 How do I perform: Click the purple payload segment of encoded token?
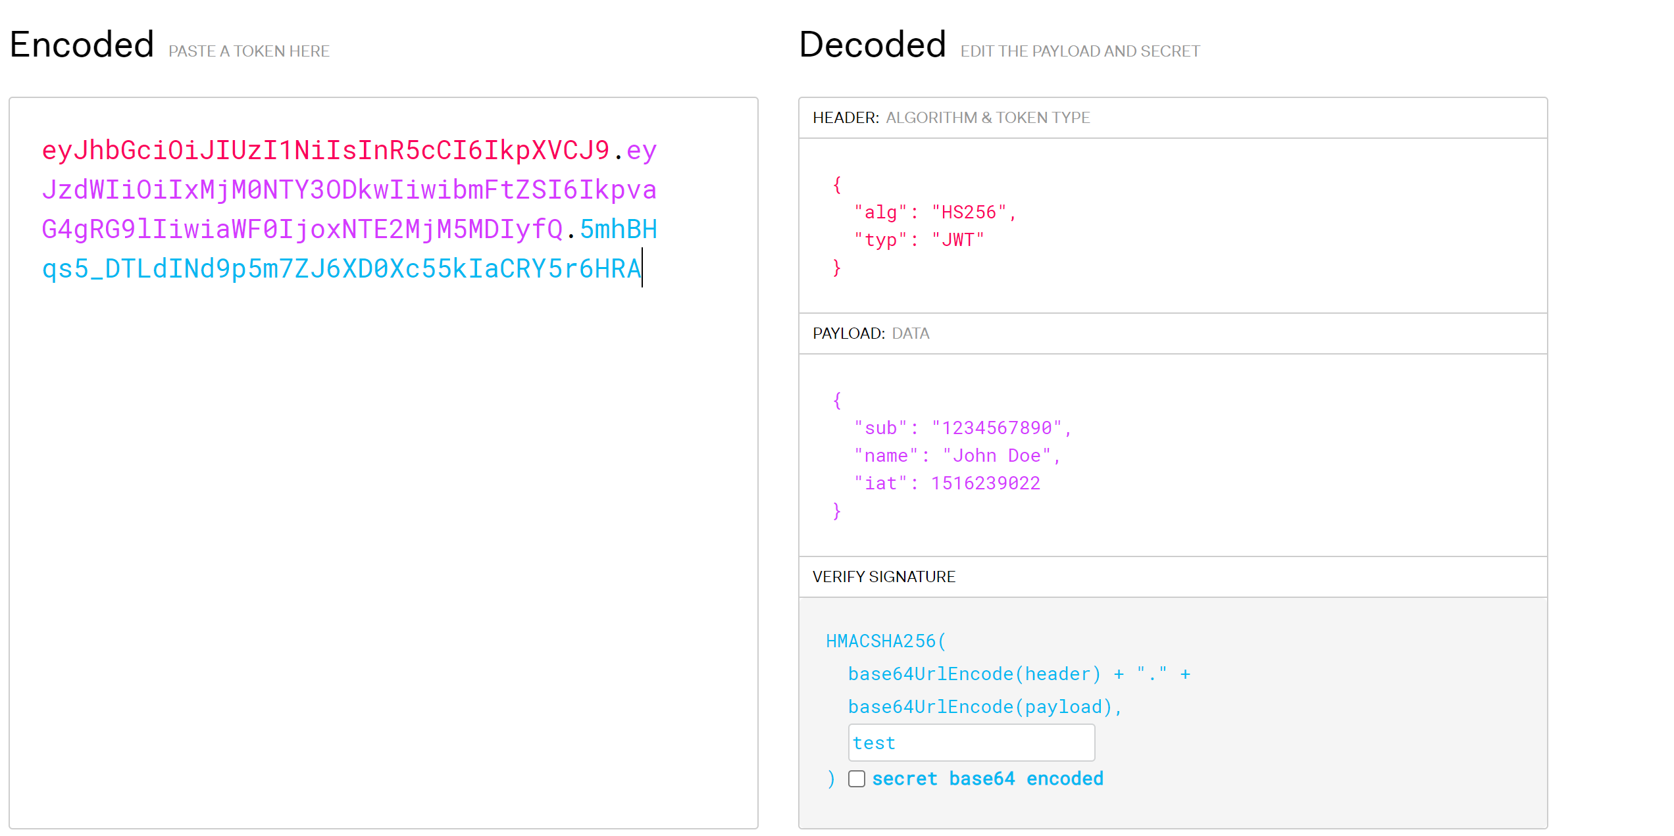[349, 190]
